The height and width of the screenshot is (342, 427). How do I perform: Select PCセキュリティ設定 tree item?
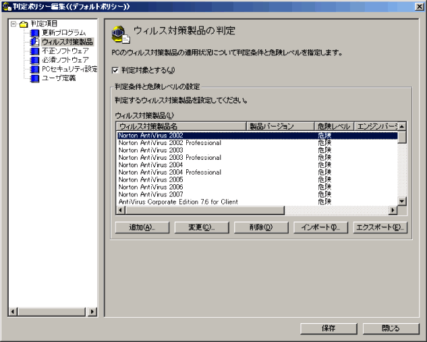(x=69, y=69)
